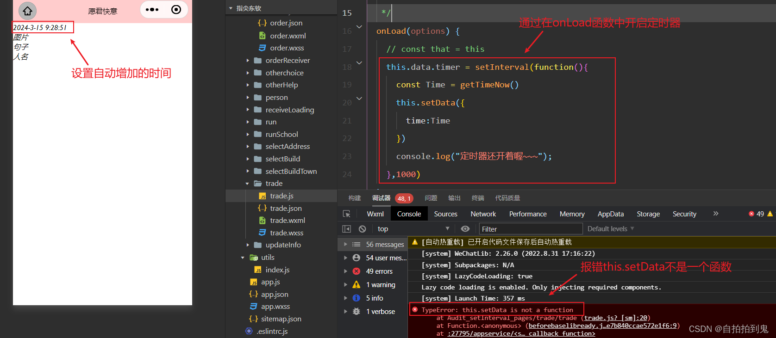Open the Performance devtools tab

(x=528, y=214)
